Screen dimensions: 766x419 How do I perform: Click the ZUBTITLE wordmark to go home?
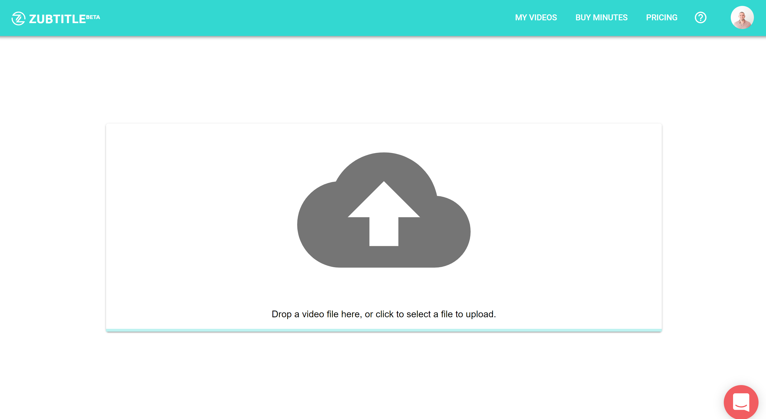coord(57,19)
